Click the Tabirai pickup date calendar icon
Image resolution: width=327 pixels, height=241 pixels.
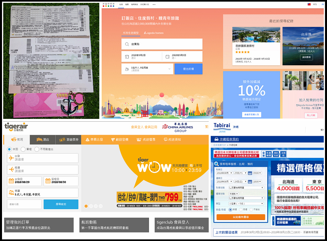pos(250,173)
